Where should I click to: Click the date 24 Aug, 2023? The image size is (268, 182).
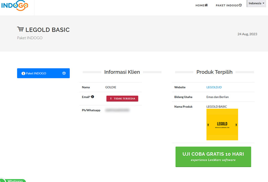(x=247, y=34)
